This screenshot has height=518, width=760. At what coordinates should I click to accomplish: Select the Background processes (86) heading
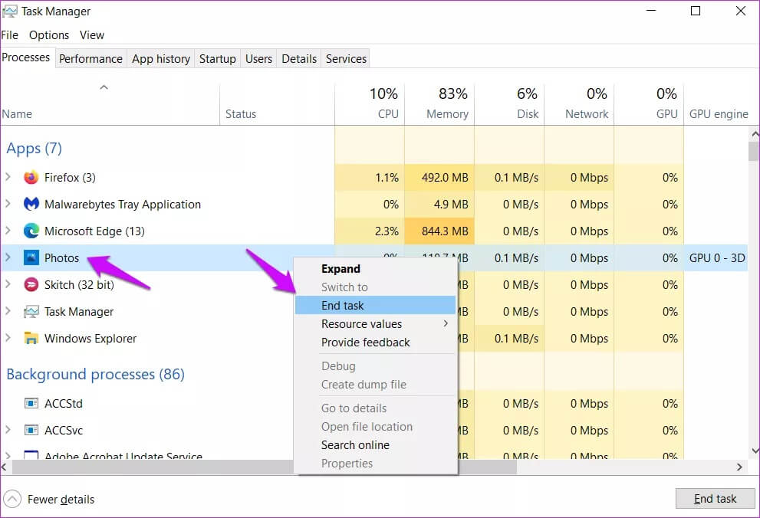(96, 374)
